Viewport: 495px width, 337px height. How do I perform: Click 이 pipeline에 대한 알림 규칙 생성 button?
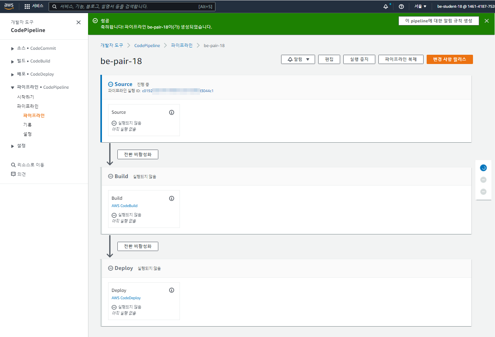(439, 21)
